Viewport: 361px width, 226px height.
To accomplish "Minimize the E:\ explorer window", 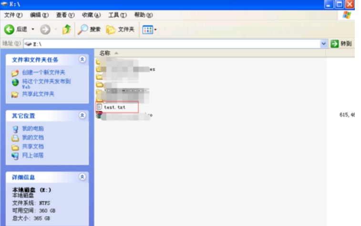I will pos(329,4).
